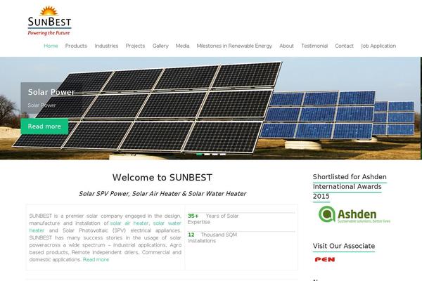Click the Ashden logo image
Image resolution: width=422 pixels, height=281 pixels.
tap(354, 214)
